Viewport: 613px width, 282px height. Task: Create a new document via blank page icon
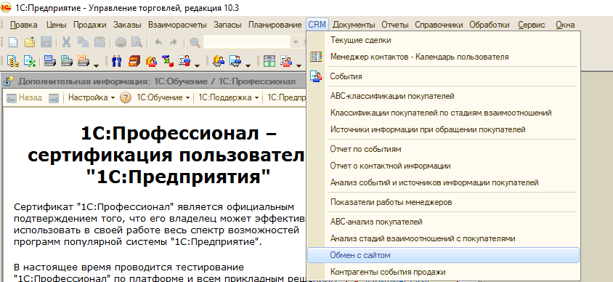(x=13, y=42)
